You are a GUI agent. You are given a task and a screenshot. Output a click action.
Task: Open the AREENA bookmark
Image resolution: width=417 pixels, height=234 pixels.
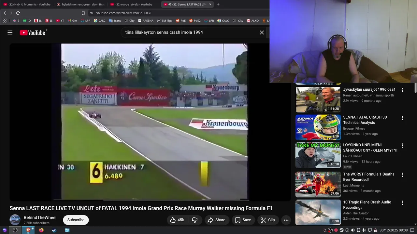(146, 20)
